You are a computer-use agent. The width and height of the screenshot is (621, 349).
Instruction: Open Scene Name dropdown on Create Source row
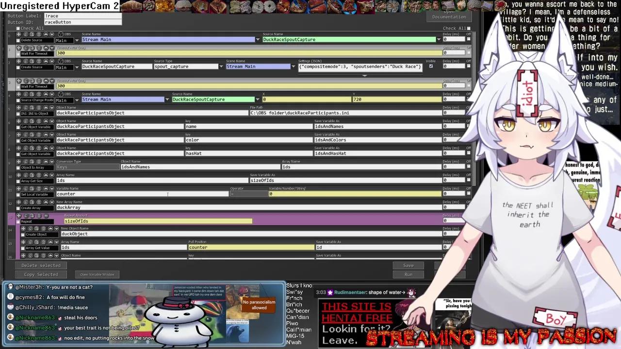(x=294, y=66)
